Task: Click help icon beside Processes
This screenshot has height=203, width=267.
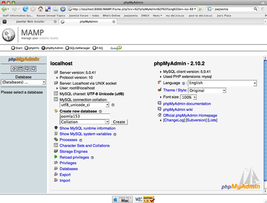Action: pyautogui.click(x=81, y=140)
